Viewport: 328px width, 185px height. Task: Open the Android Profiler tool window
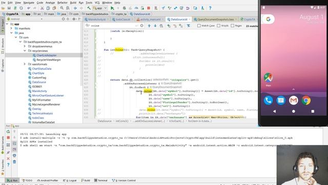[x=48, y=180]
